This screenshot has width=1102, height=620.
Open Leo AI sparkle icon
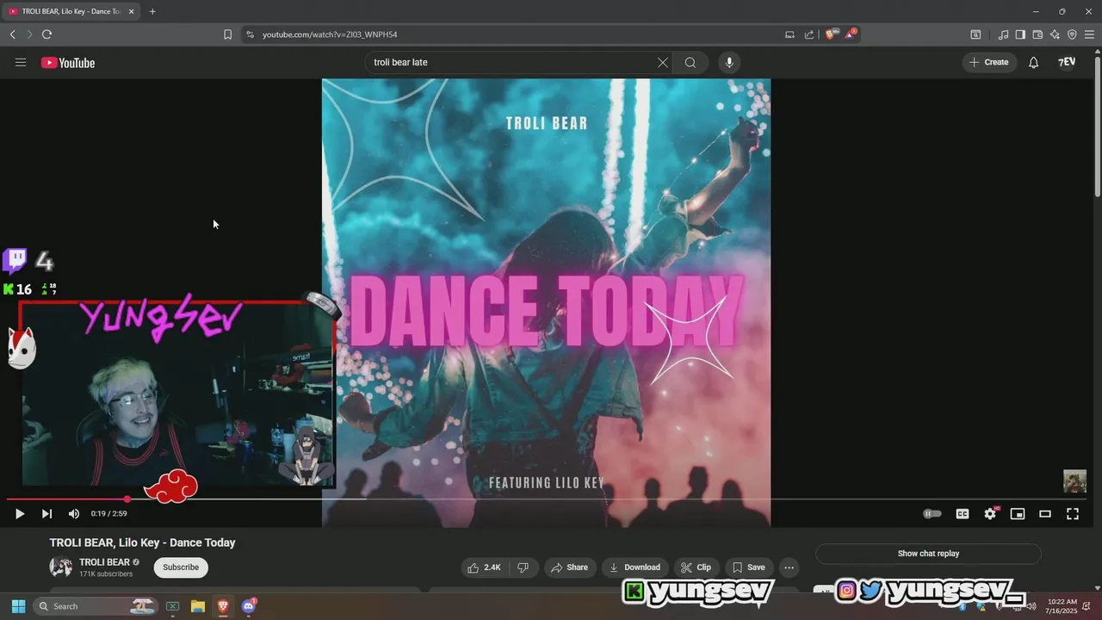(x=1055, y=34)
